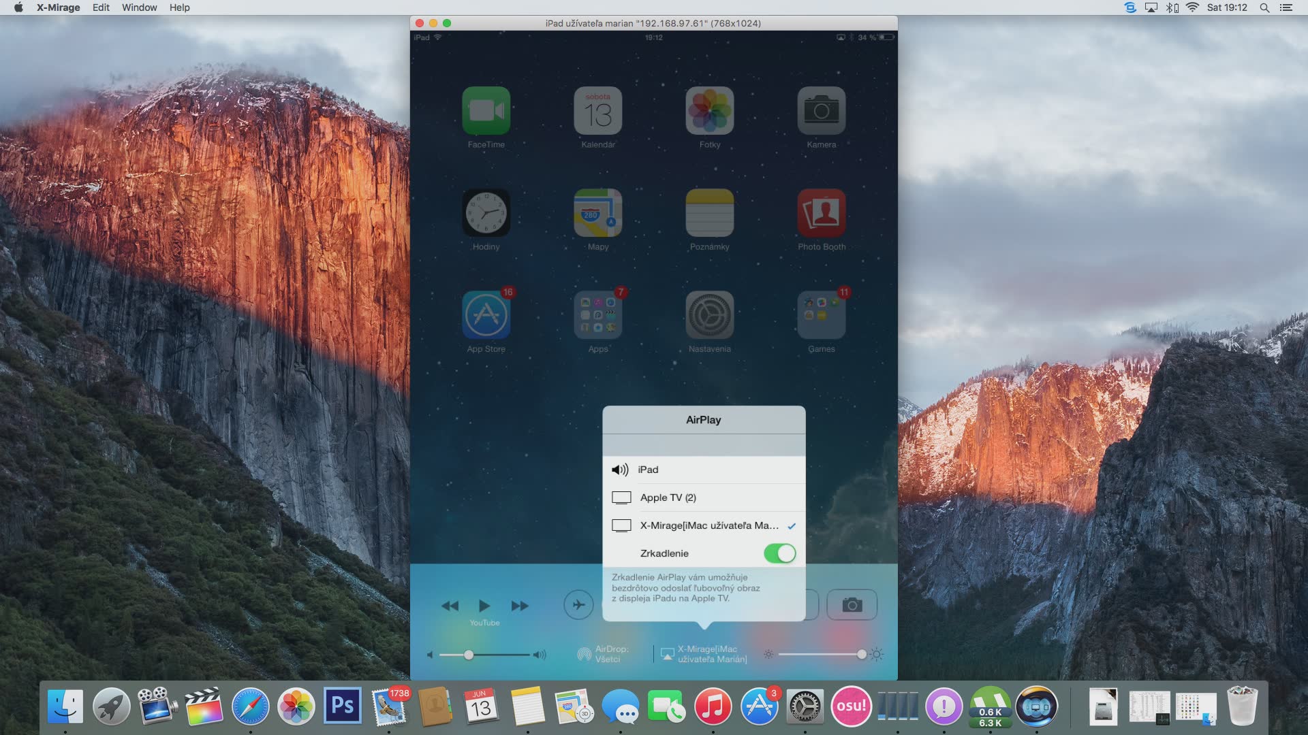Open Launchpad from the Dock

(112, 706)
